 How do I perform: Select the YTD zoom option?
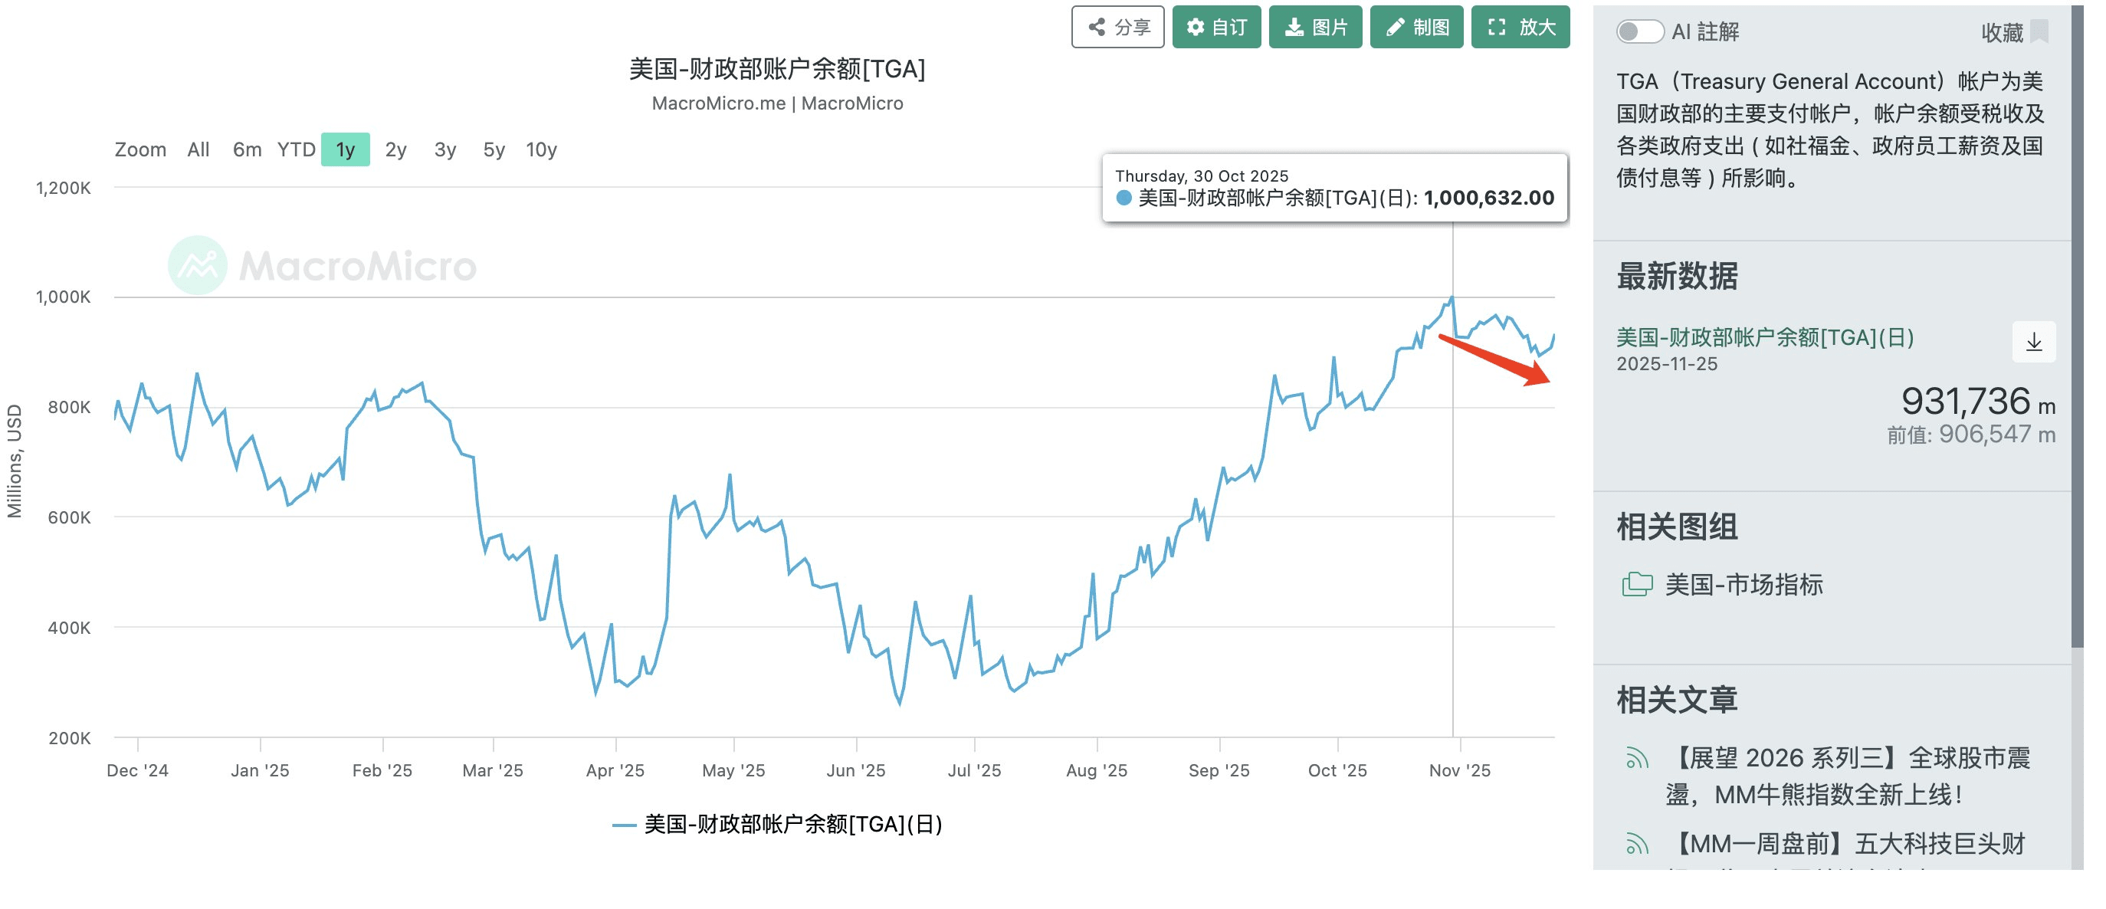point(296,149)
